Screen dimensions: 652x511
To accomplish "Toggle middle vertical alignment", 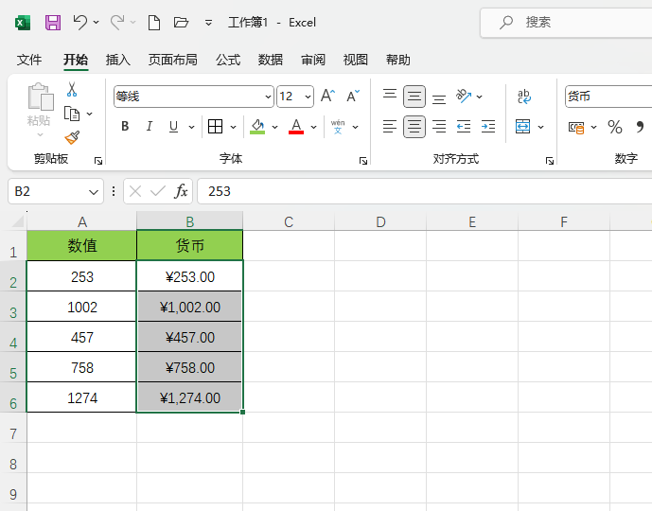I will 414,97.
